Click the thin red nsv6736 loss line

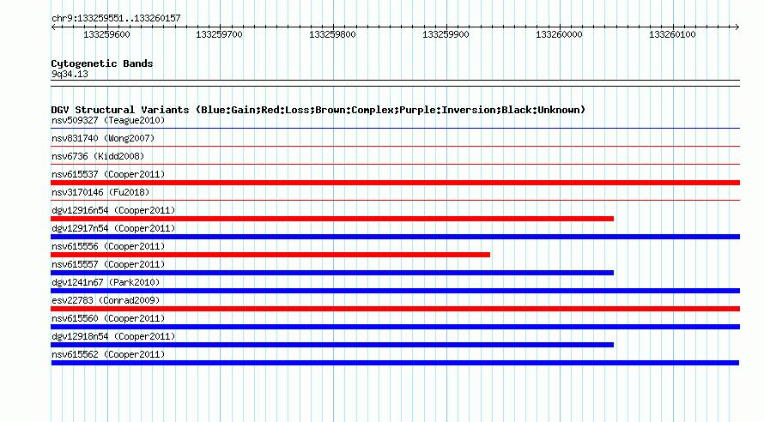395,164
